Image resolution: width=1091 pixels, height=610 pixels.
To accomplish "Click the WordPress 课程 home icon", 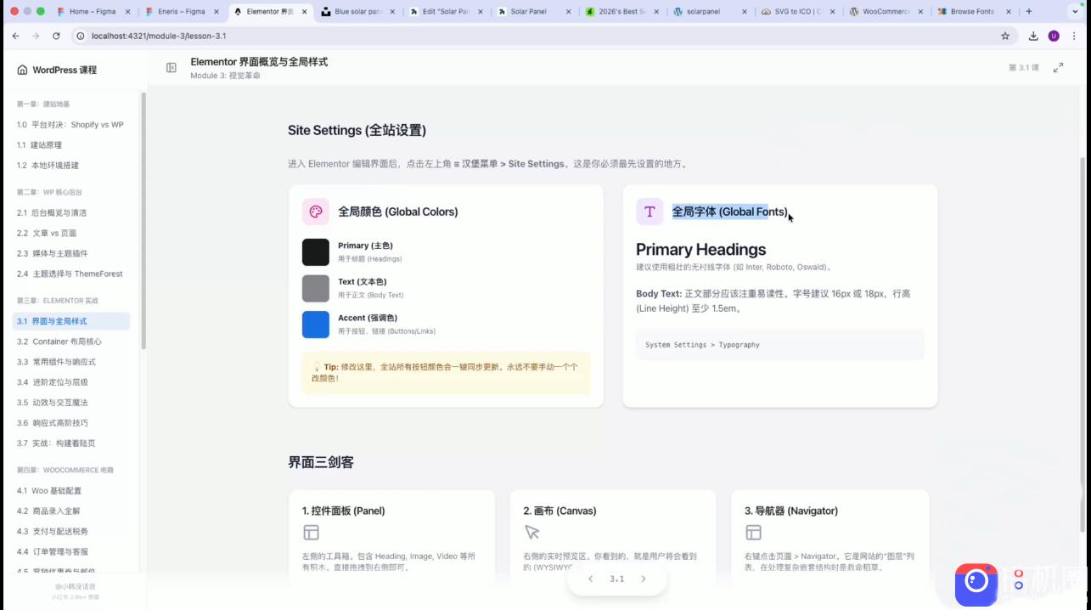I will point(22,70).
